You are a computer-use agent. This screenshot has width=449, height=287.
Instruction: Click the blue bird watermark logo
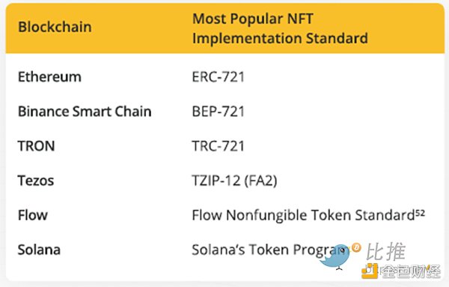(x=335, y=257)
